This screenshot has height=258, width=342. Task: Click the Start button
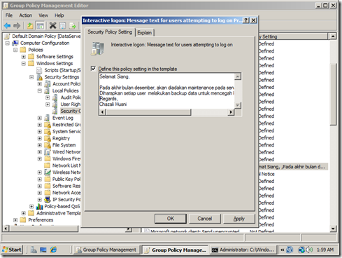[x=12, y=250]
